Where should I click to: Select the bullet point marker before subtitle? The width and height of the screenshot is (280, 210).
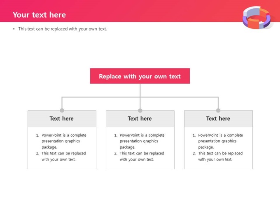click(14, 29)
